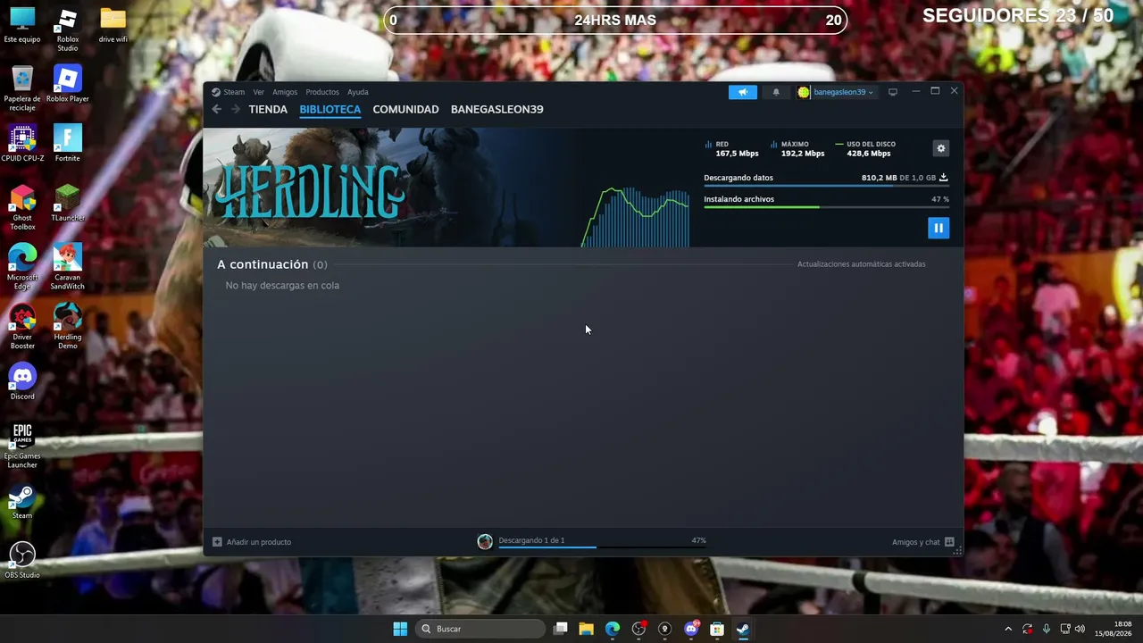
Task: Show hidden system tray icons
Action: (x=1008, y=629)
